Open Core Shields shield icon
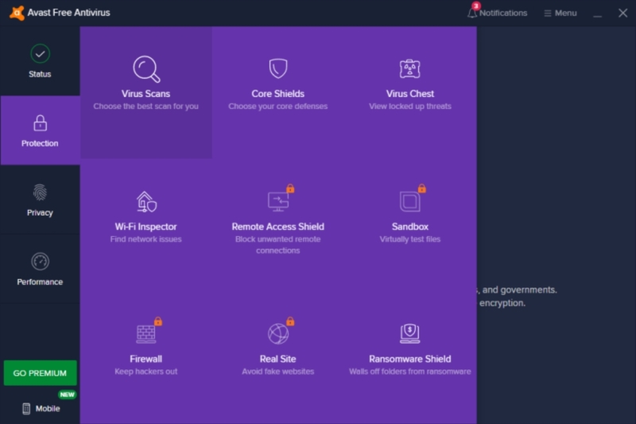Image resolution: width=636 pixels, height=424 pixels. click(x=278, y=68)
